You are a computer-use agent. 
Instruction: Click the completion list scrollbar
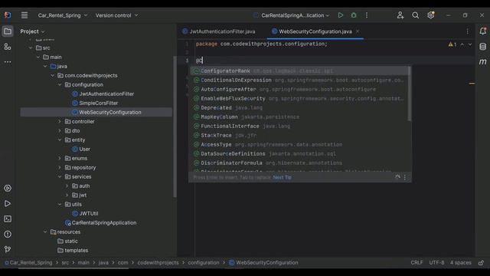point(409,94)
